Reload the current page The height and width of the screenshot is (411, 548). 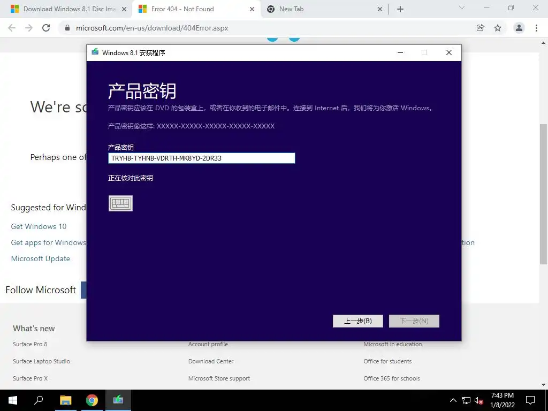tap(46, 28)
